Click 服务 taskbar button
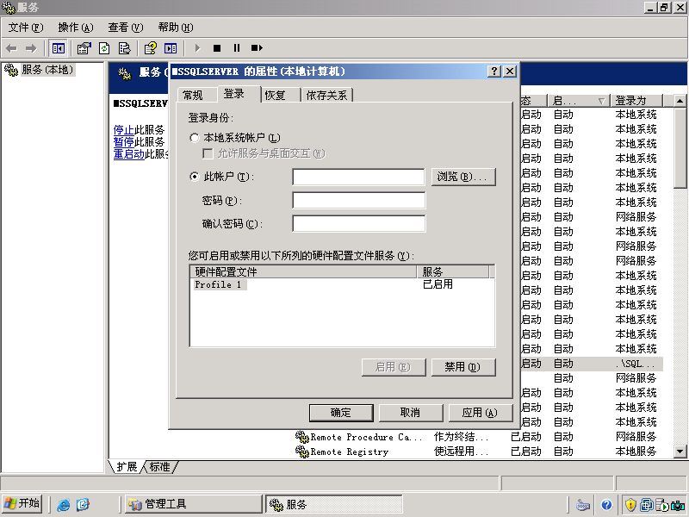 tap(334, 504)
